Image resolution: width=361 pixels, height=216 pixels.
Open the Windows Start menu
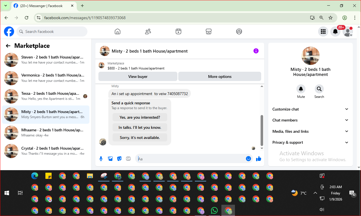(x=7, y=193)
